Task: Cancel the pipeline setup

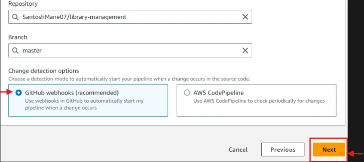Action: click(238, 150)
